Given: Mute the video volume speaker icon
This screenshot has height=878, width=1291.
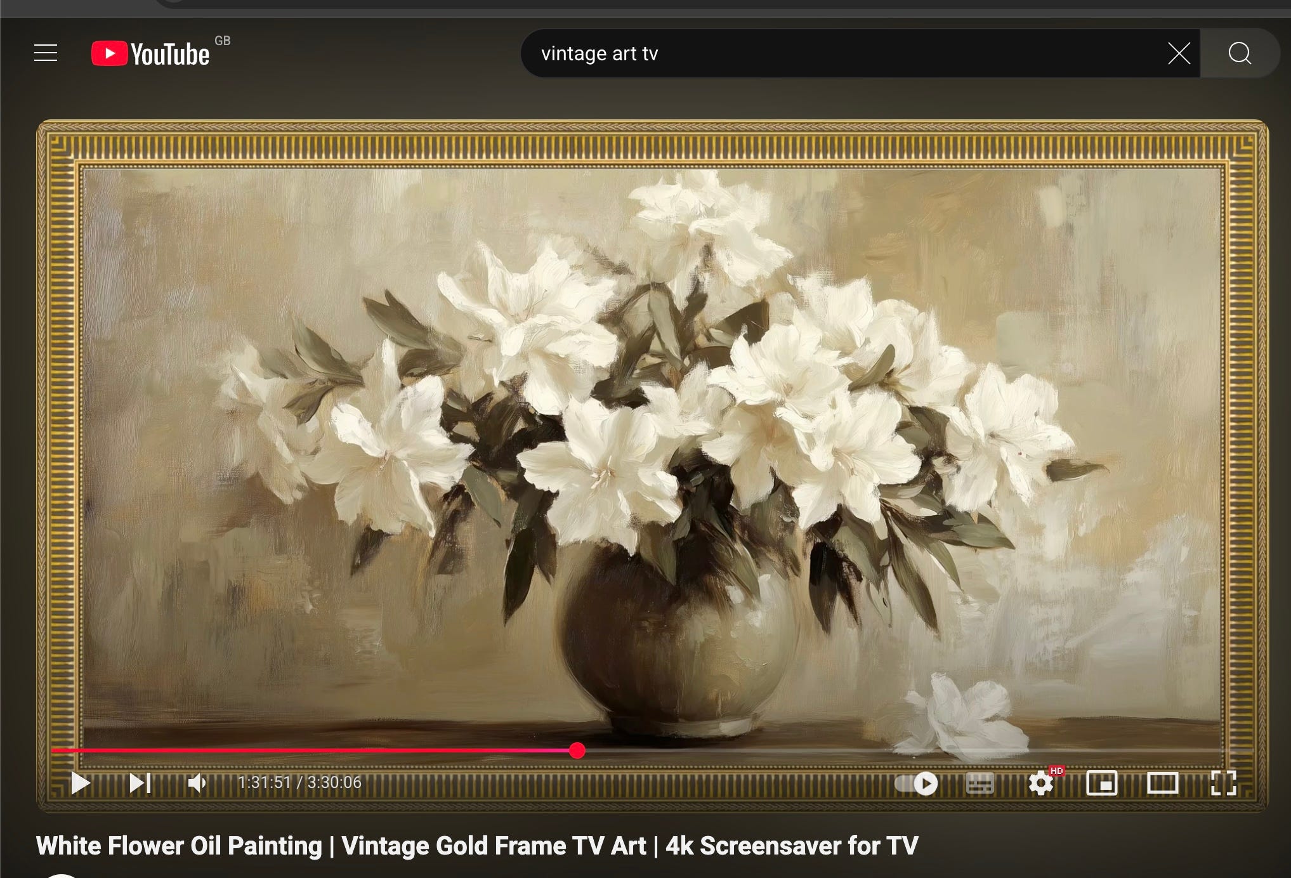Looking at the screenshot, I should (197, 783).
